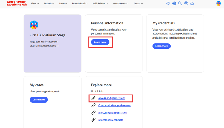Image resolution: width=224 pixels, height=128 pixels.
Task: Click profile avatar in First DX Platinum card
Action: click(x=34, y=25)
